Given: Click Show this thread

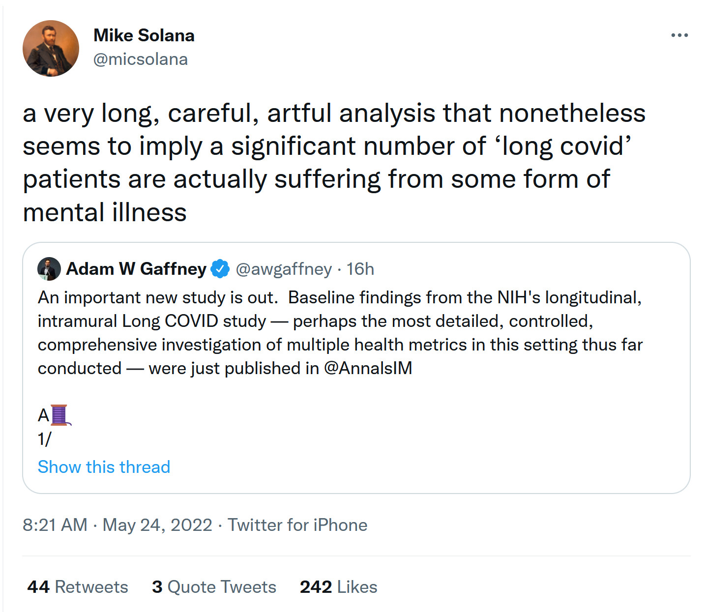Looking at the screenshot, I should coord(104,466).
